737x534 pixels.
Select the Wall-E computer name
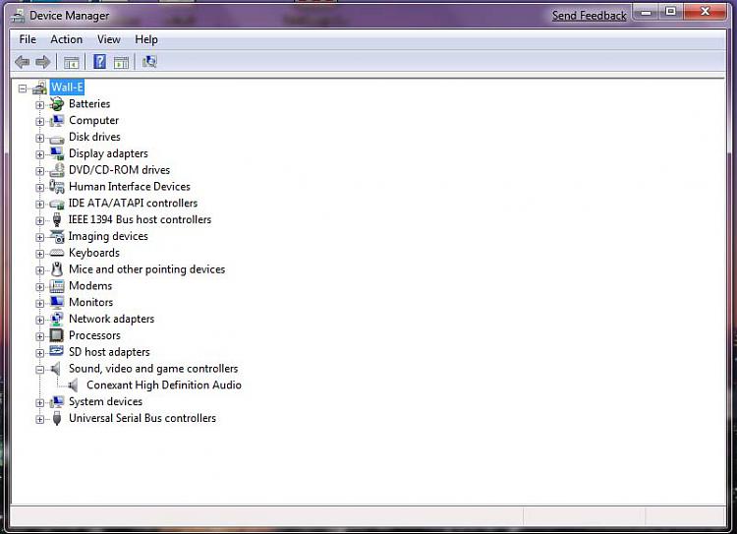(x=67, y=88)
